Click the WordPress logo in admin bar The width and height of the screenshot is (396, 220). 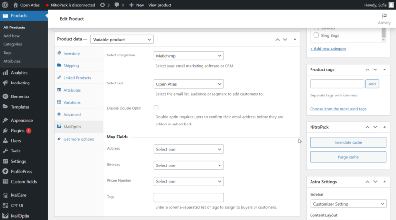[x=5, y=5]
